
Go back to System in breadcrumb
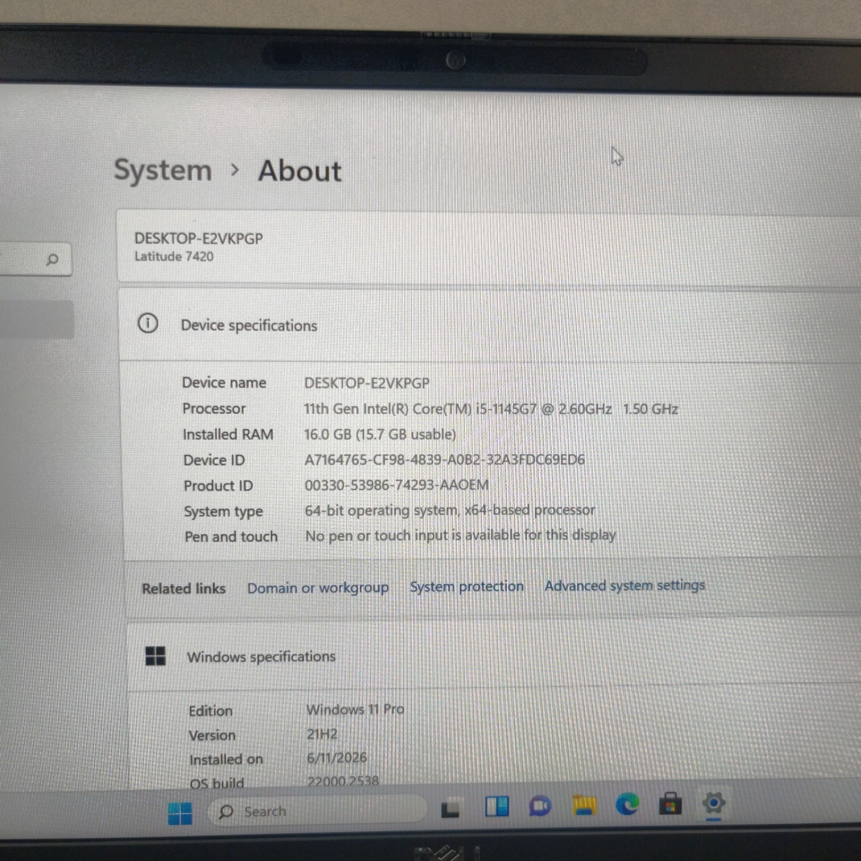pos(163,170)
